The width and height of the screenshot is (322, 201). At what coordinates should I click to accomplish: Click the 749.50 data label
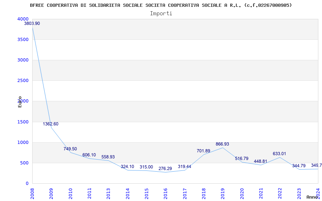click(70, 149)
